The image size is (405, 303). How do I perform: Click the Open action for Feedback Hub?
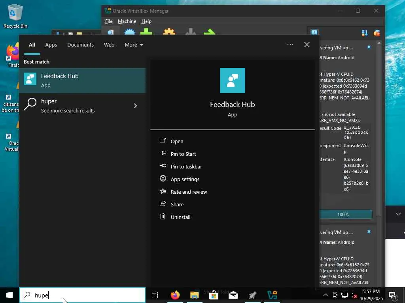177,141
